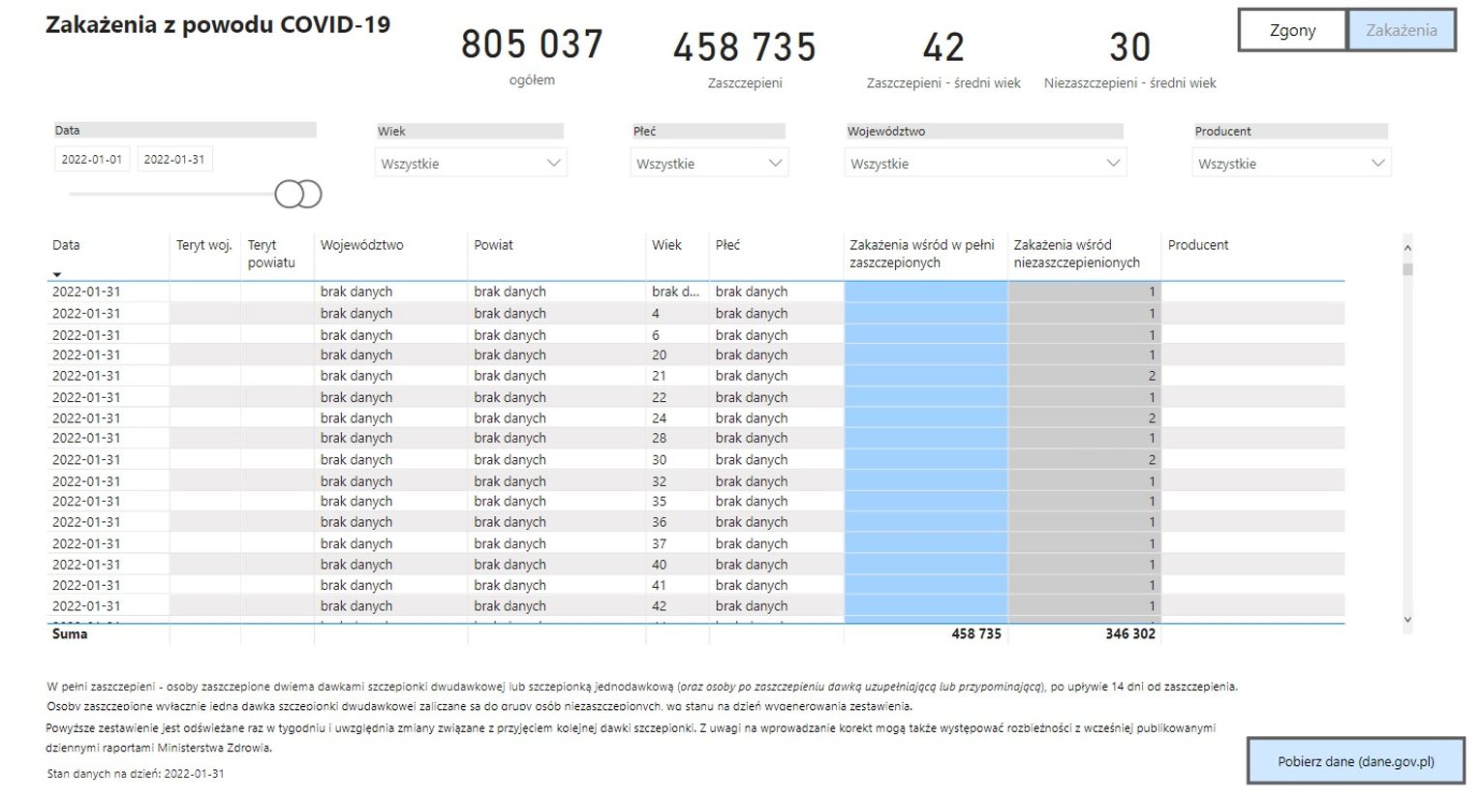Click Zakażenia wśród niezaszczepionych column header
Image resolution: width=1482 pixels, height=800 pixels.
[1076, 254]
